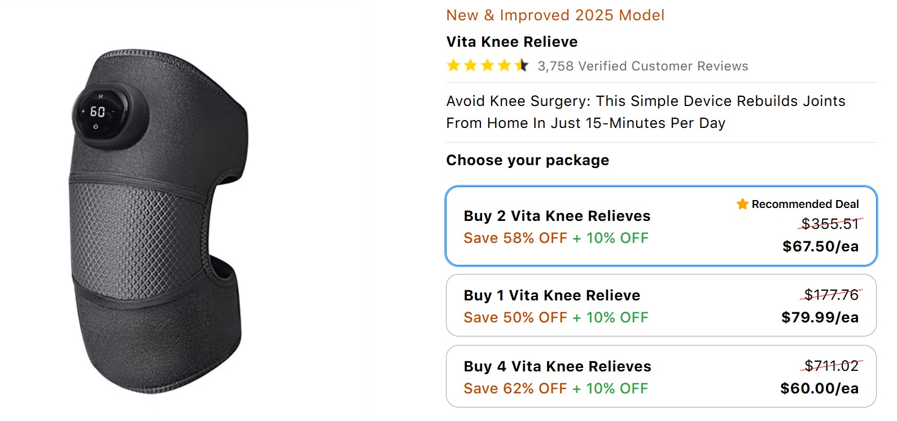Screen dimensions: 897x421
Task: Select the Buy 4 Vita Knee Relieves package
Action: pos(660,376)
